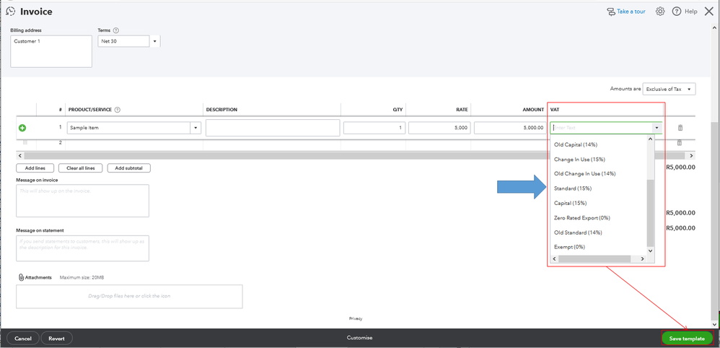The height and width of the screenshot is (348, 720).
Task: Click the VAT Enter Text input
Action: (601, 128)
